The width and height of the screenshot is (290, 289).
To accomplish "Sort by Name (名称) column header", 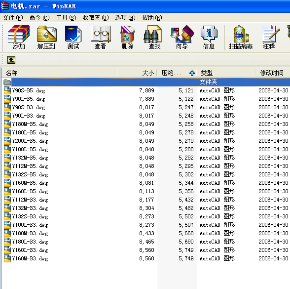I will [x=59, y=73].
